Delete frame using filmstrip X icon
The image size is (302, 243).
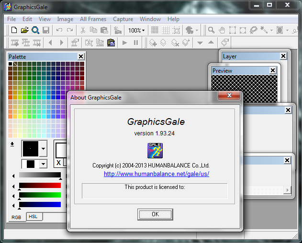click(x=37, y=43)
